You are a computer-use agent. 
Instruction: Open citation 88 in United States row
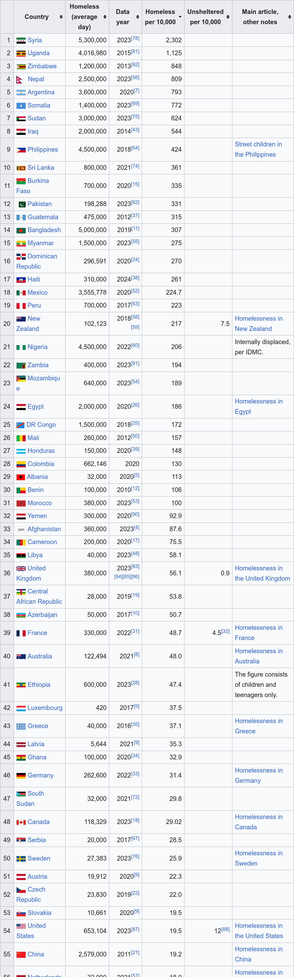coord(226,929)
